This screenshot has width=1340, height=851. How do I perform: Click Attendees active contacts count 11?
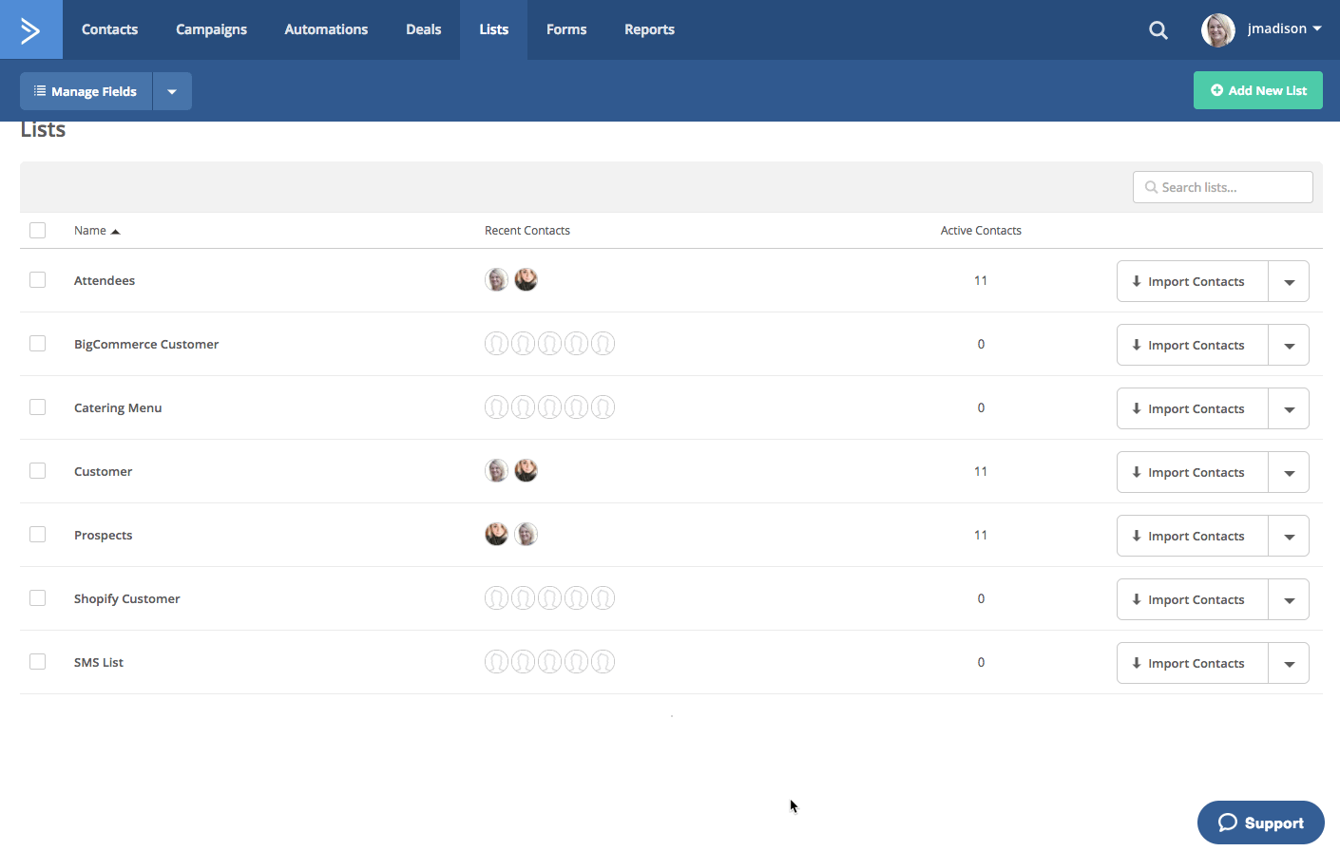click(x=981, y=280)
